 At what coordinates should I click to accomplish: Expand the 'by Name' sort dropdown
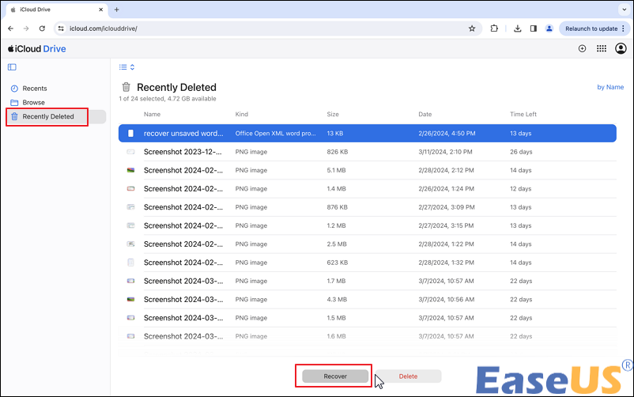click(x=609, y=87)
